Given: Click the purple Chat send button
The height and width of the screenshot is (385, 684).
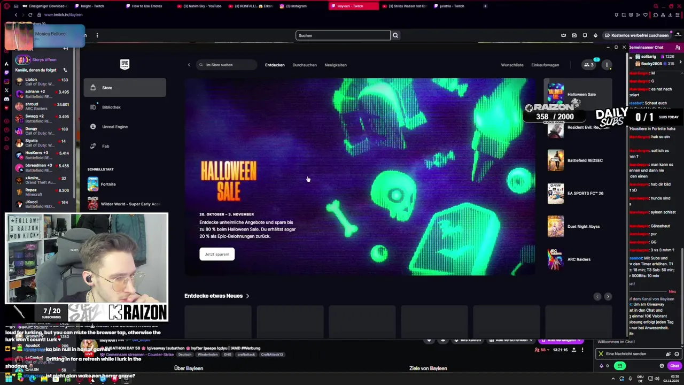Looking at the screenshot, I should (674, 366).
